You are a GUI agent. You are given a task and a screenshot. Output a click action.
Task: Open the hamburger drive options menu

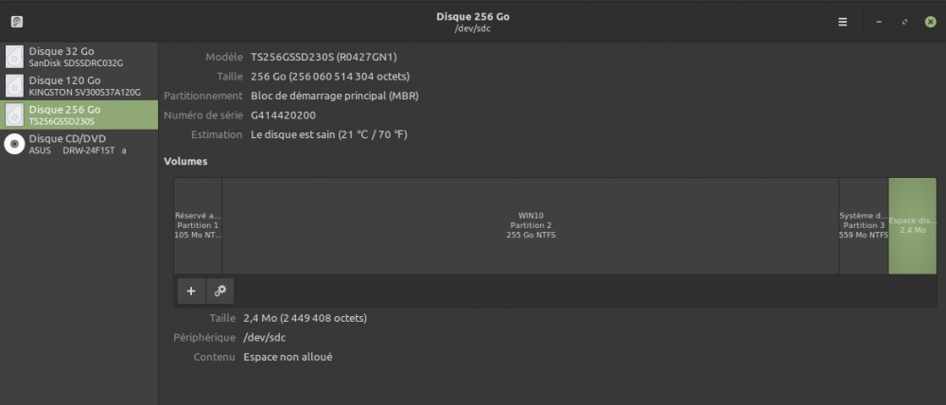click(x=843, y=22)
